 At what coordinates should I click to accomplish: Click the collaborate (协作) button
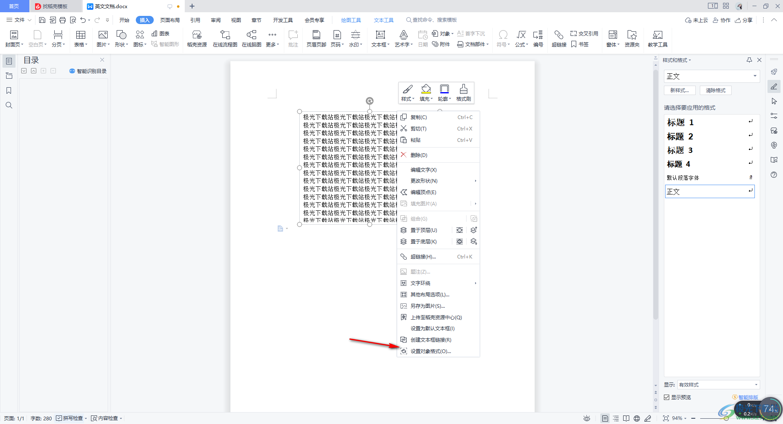point(722,20)
